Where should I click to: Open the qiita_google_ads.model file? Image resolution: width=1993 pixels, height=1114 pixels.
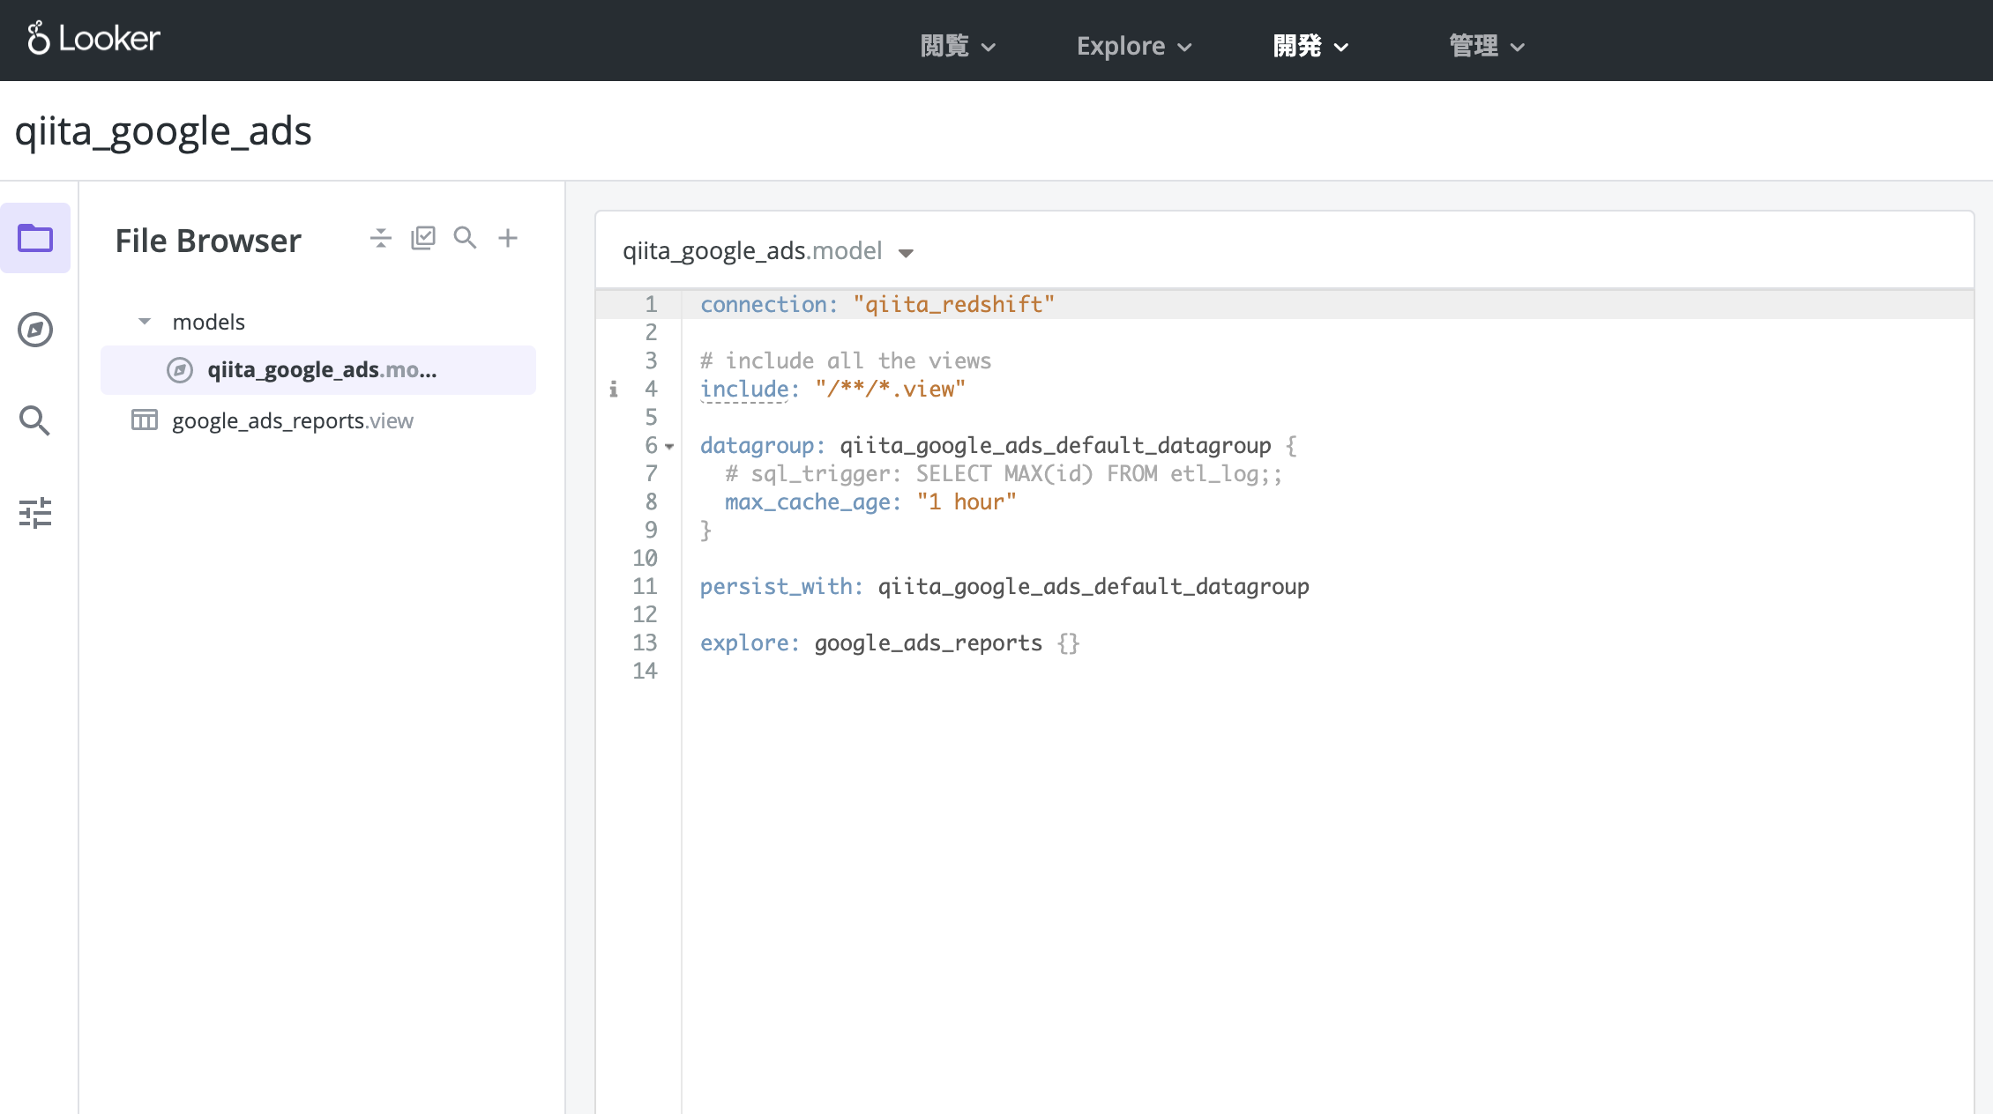[318, 370]
